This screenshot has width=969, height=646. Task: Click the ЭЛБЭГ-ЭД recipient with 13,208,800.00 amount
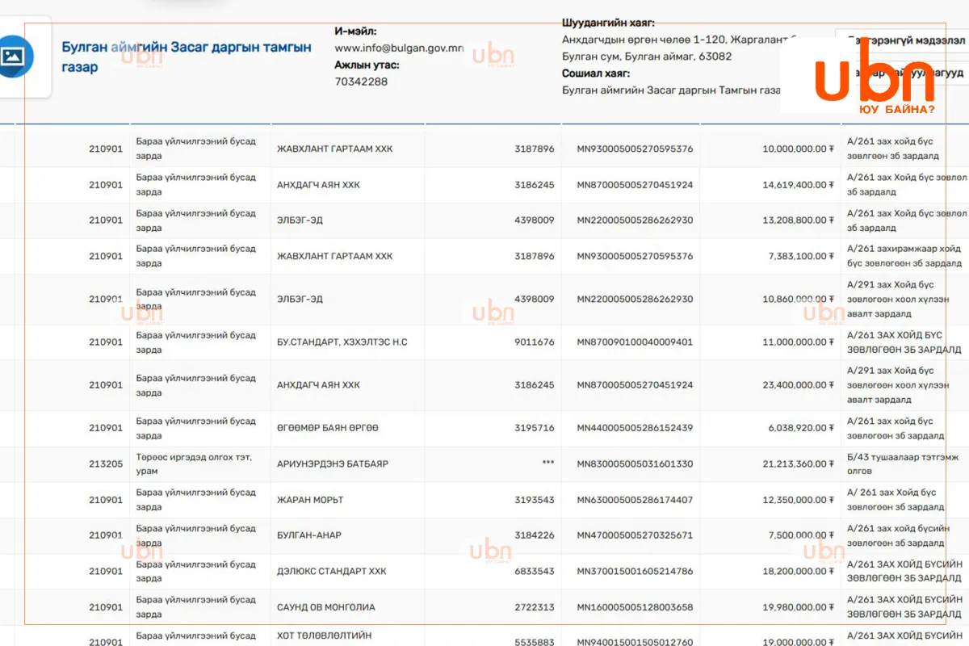(x=300, y=220)
